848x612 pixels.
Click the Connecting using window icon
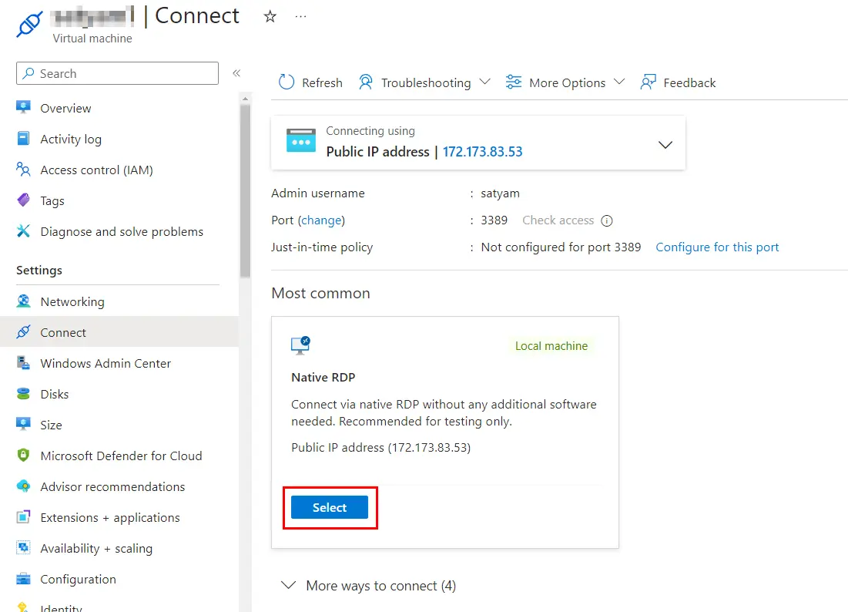click(301, 141)
